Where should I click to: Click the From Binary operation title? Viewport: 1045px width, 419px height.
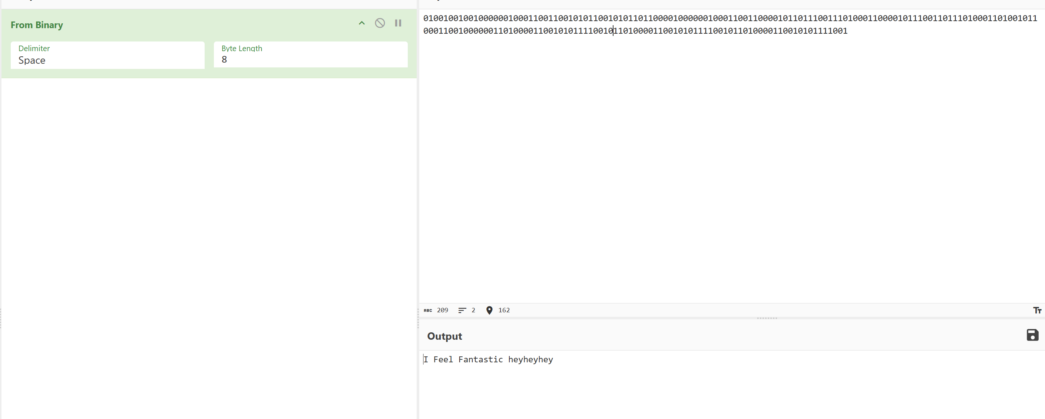point(36,25)
